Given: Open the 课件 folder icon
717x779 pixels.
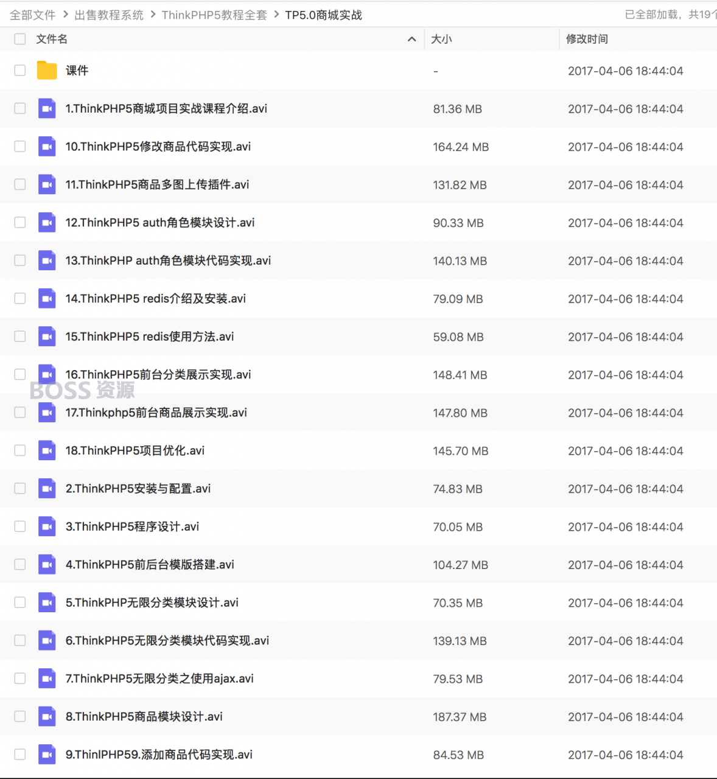Looking at the screenshot, I should tap(47, 71).
